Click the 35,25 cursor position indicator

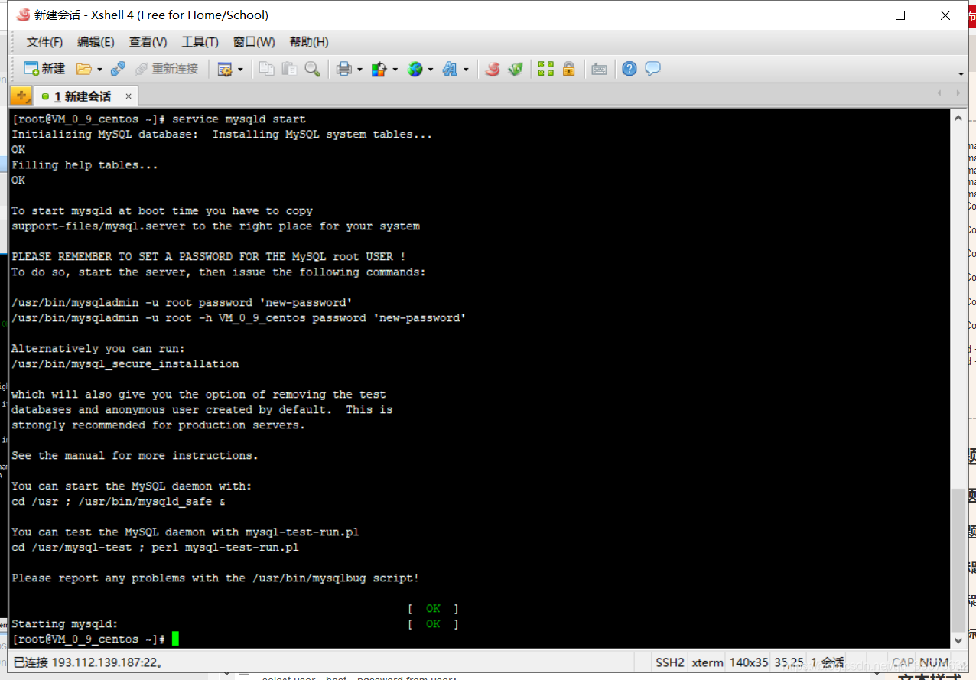click(x=789, y=662)
